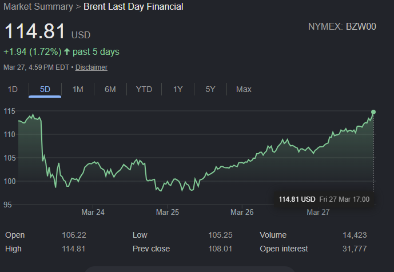Screen dimensions: 394x272
Task: Click the 114.81 USD price heading
Action: [47, 32]
